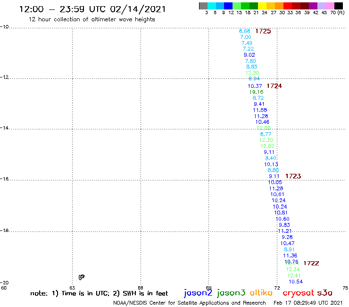Viewport: 349px width, 307px height.
Task: Click the 10.81 wave height reading
Action: click(281, 213)
